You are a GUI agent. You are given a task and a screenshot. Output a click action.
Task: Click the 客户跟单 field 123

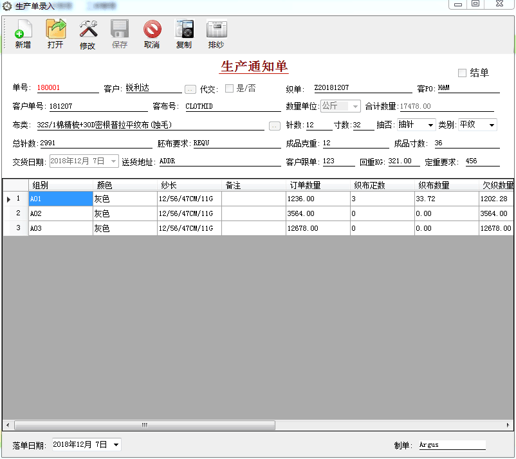tap(338, 161)
